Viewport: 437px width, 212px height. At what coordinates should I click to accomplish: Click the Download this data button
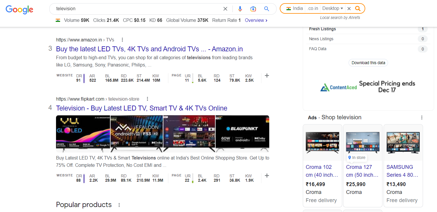tap(368, 63)
